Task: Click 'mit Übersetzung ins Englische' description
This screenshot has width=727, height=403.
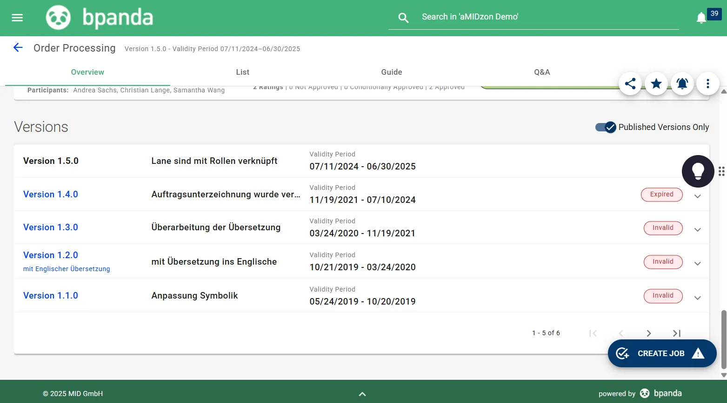Action: pyautogui.click(x=214, y=262)
